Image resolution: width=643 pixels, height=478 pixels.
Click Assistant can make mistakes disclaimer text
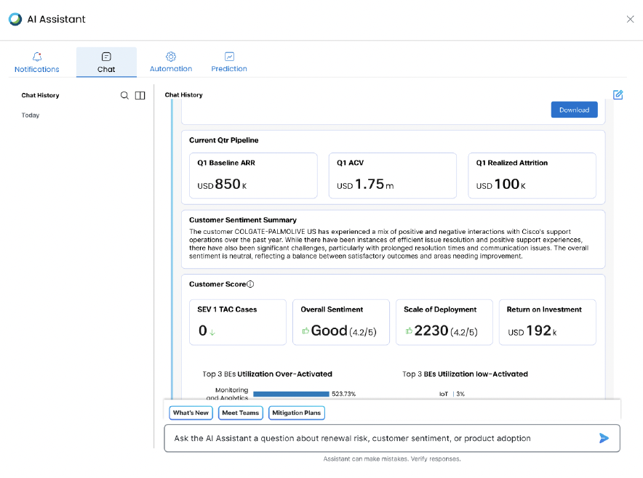point(392,459)
